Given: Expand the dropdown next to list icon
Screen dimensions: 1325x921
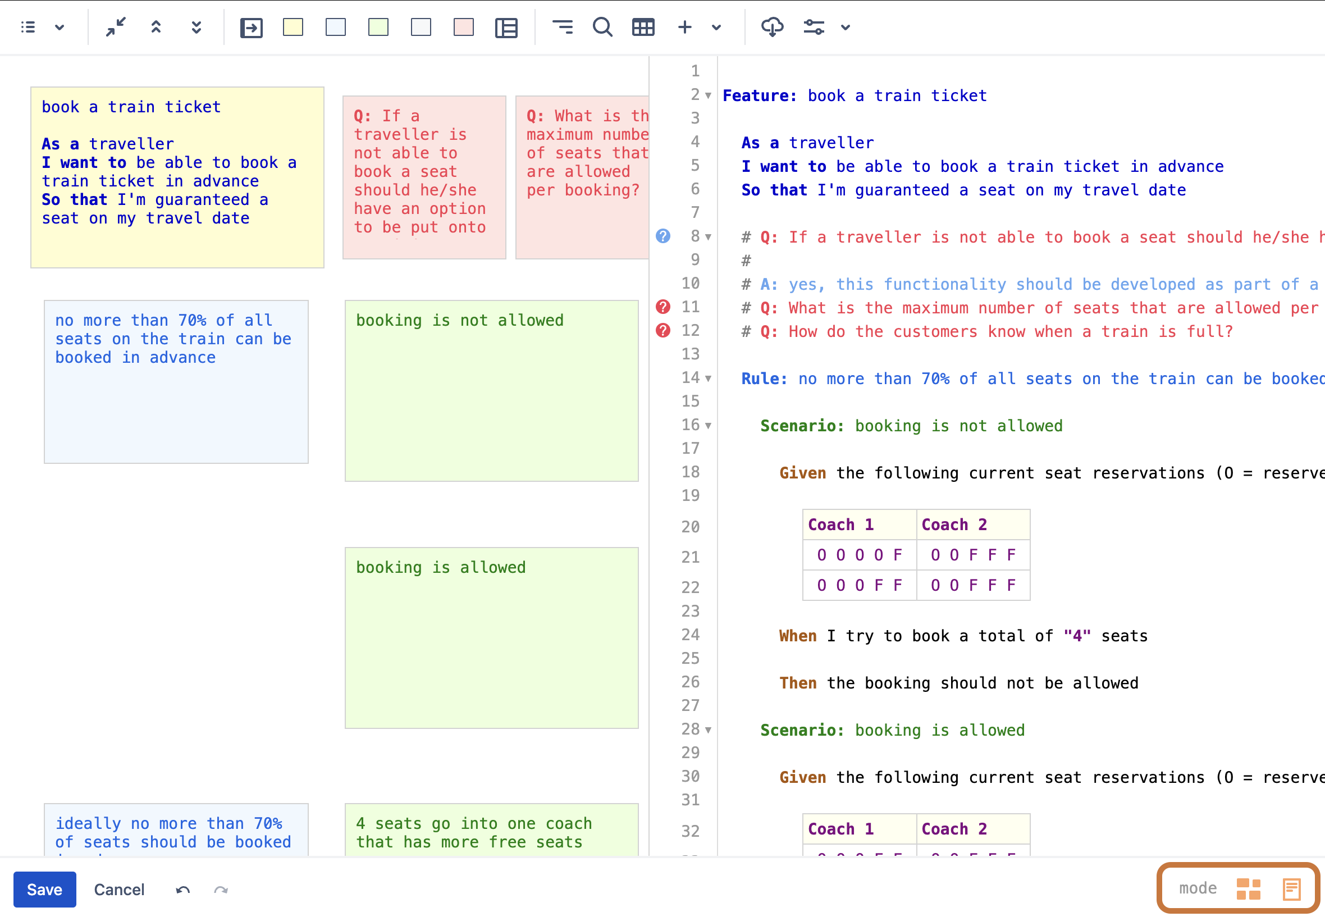Looking at the screenshot, I should coord(60,27).
